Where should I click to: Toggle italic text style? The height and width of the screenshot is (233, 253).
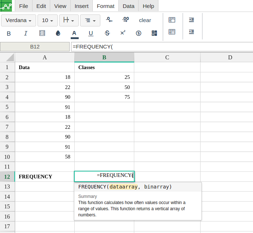pyautogui.click(x=26, y=33)
